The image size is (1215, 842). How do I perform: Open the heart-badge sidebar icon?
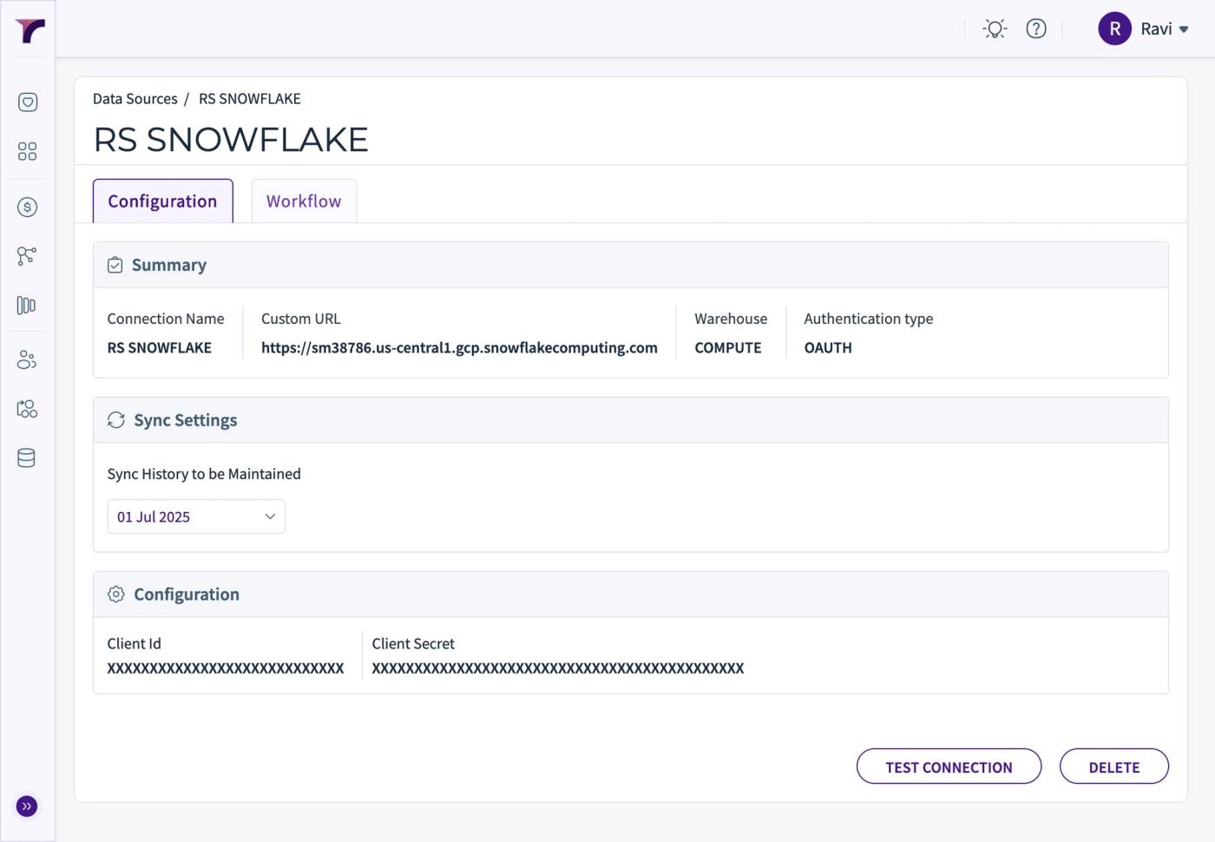[x=28, y=102]
